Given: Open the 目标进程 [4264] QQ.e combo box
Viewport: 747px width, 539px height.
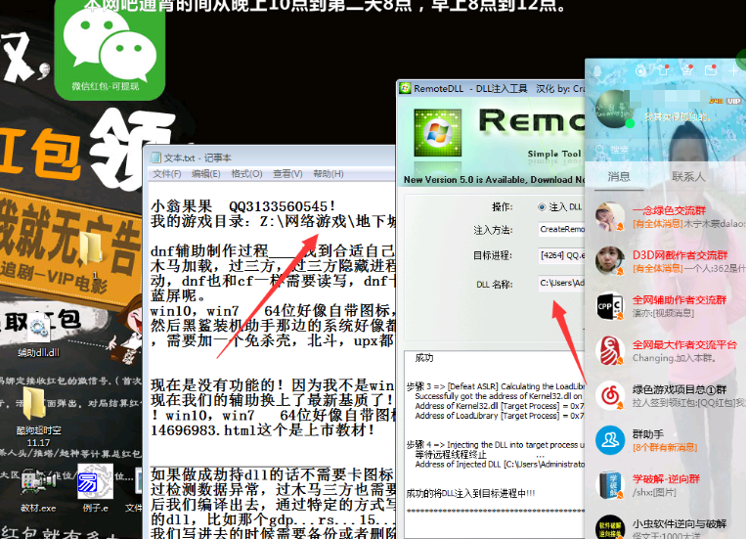Looking at the screenshot, I should click(561, 255).
